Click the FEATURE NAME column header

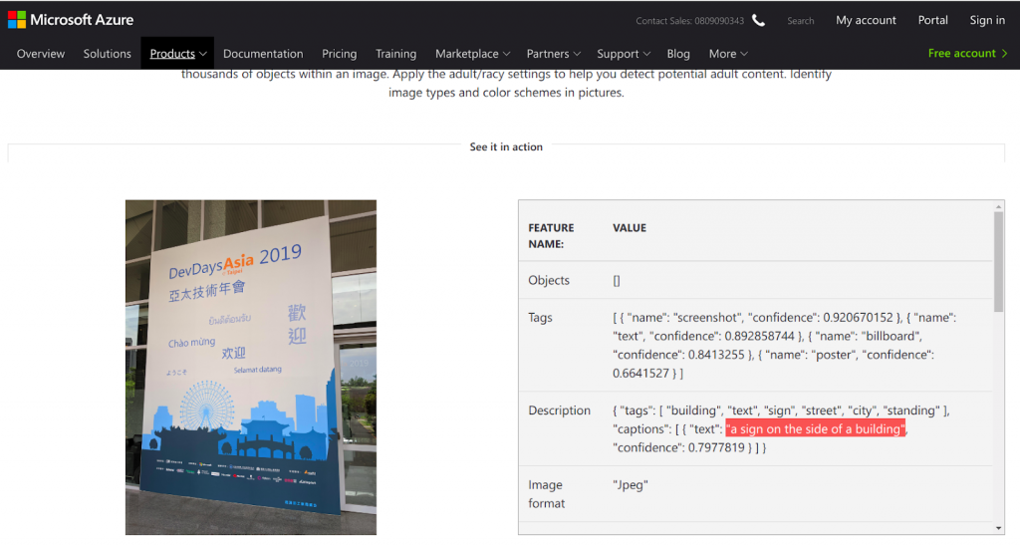pyautogui.click(x=550, y=235)
